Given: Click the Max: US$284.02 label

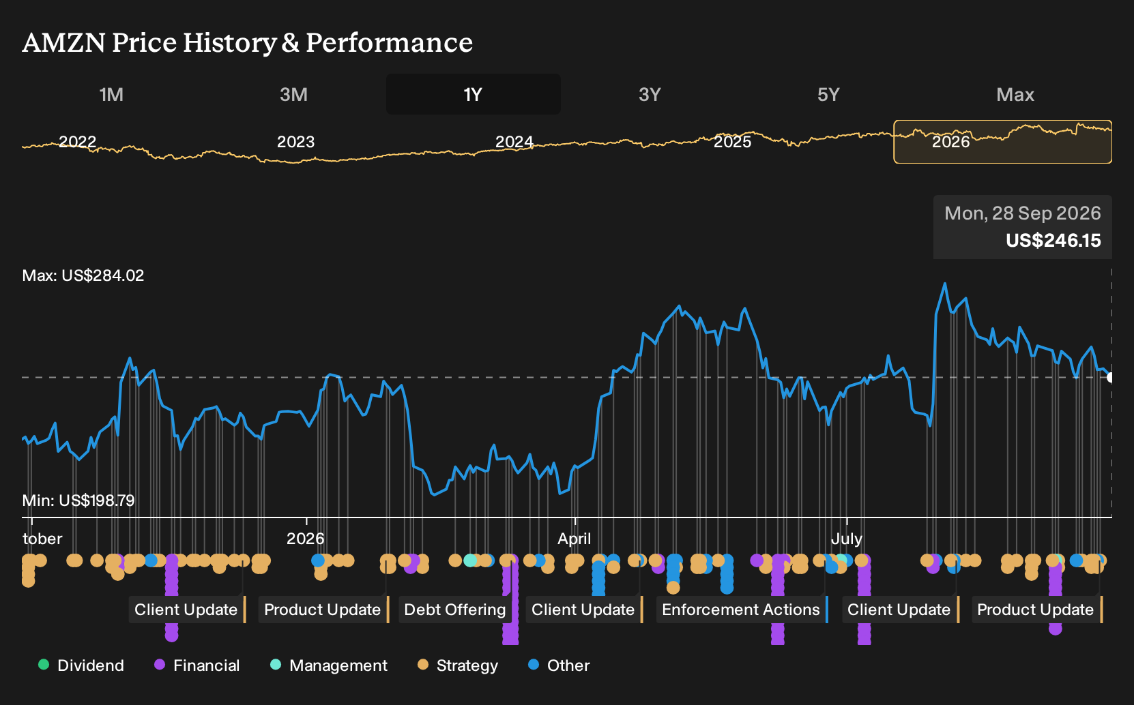Looking at the screenshot, I should pyautogui.click(x=83, y=275).
